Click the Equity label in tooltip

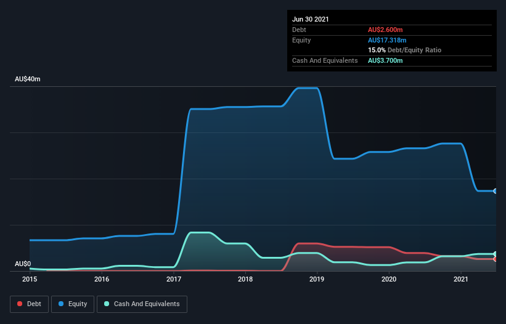click(301, 40)
